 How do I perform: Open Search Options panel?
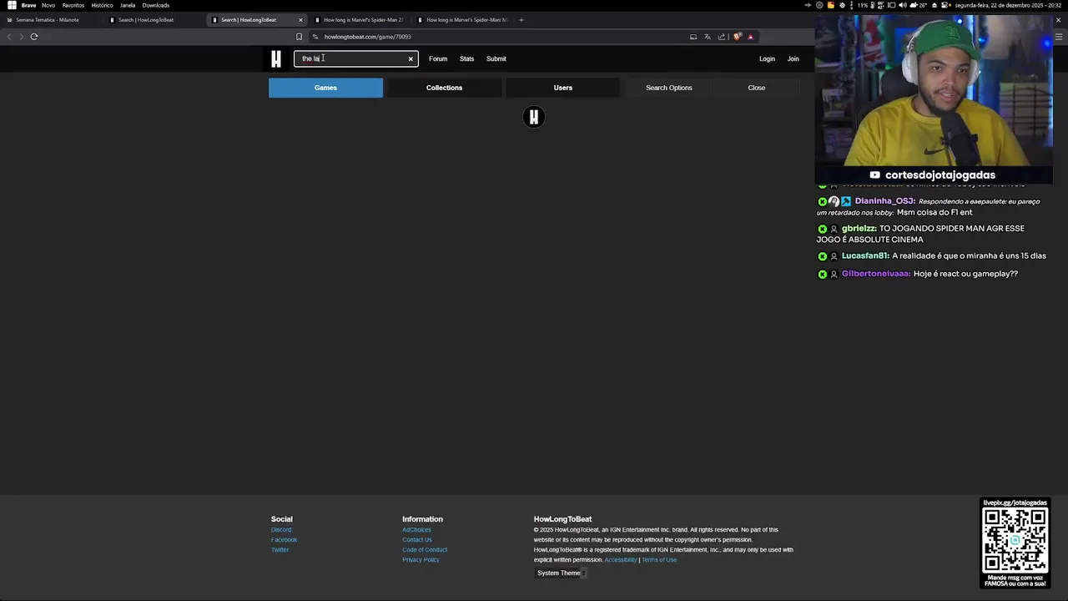(x=669, y=88)
